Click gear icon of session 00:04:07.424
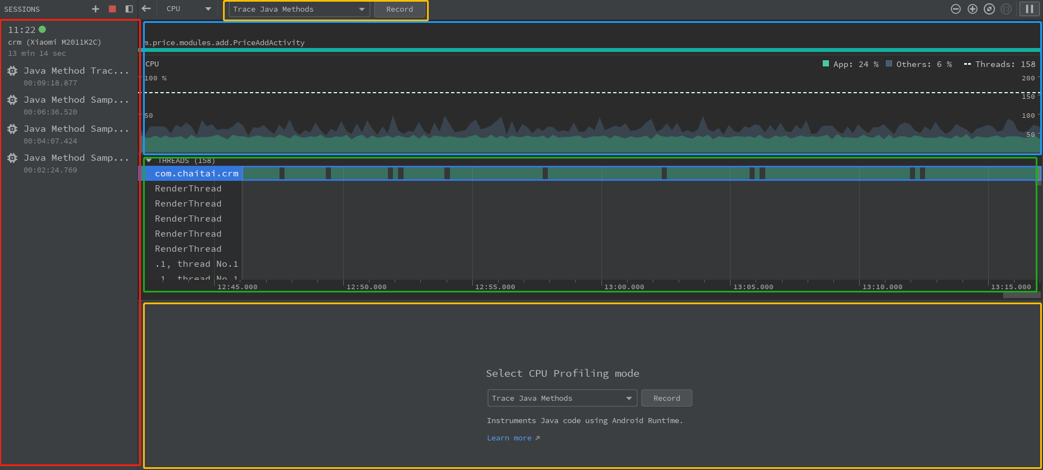Viewport: 1043px width, 470px height. point(12,129)
